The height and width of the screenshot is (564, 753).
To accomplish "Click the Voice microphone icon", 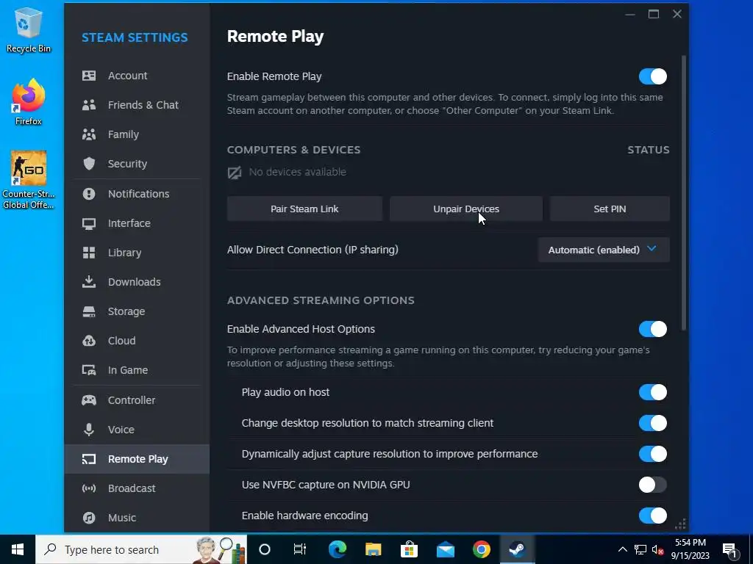I will [x=89, y=429].
